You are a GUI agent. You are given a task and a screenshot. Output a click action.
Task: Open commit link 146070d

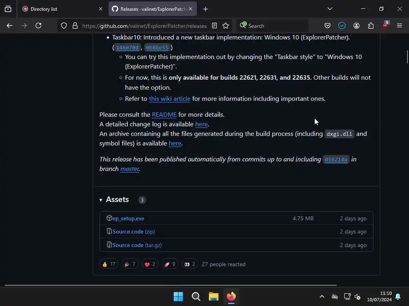(x=127, y=47)
